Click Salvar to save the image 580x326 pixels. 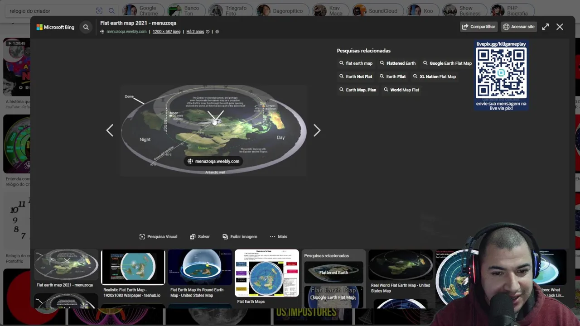200,237
